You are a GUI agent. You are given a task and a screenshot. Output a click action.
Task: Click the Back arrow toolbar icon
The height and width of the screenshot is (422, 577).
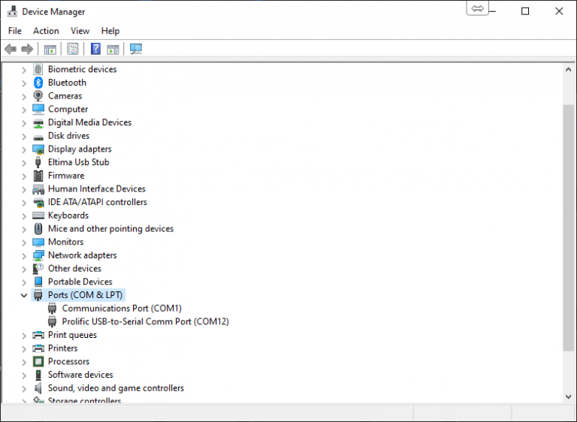pyautogui.click(x=11, y=49)
